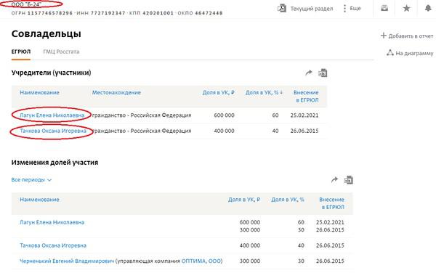Click date 26.06.2015 in founders table
436x273 pixels.
pyautogui.click(x=304, y=131)
